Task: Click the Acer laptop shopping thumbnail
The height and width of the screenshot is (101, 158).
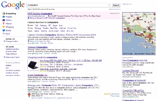Action: [33, 65]
